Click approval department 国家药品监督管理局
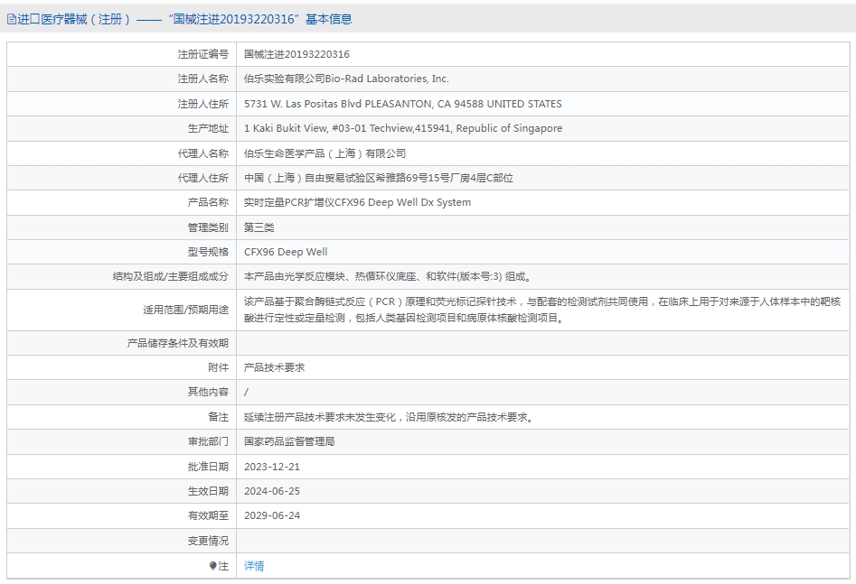 tap(289, 441)
